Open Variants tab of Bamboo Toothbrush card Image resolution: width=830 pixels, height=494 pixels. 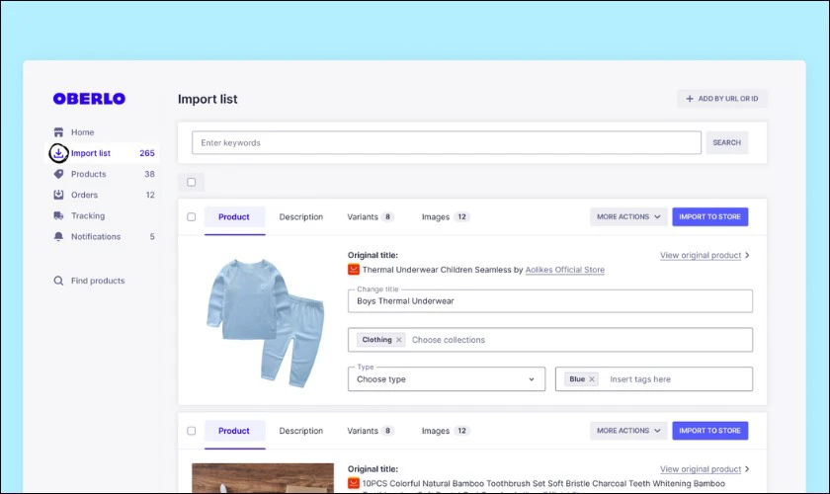click(370, 431)
